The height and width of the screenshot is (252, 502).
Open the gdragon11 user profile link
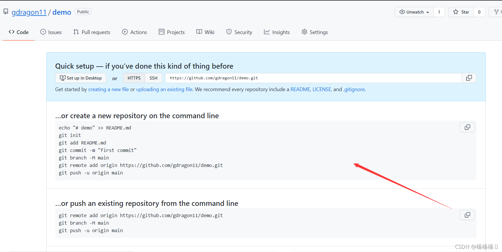[29, 12]
